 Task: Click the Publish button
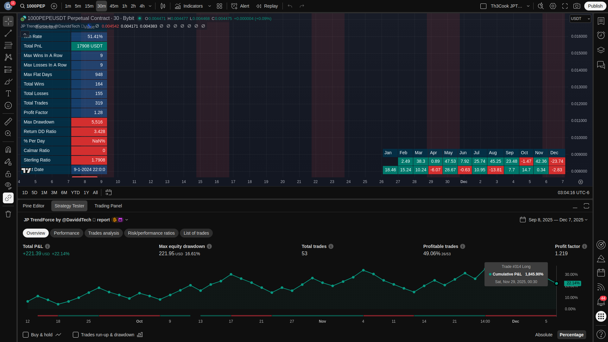[x=595, y=6]
